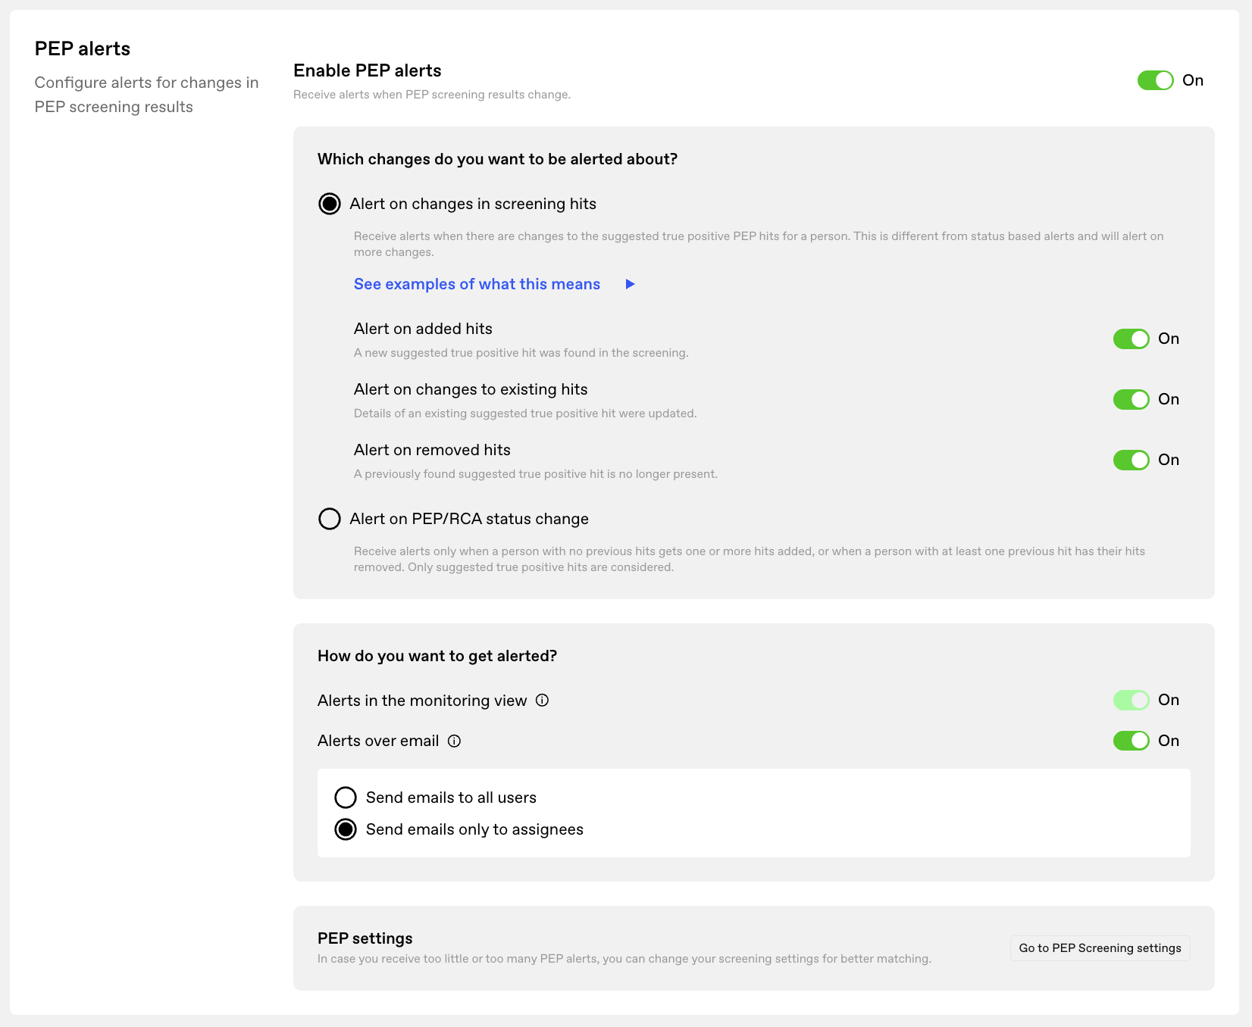Image resolution: width=1252 pixels, height=1027 pixels.
Task: Choose Alert on PEP/RCA status change option
Action: 330,519
